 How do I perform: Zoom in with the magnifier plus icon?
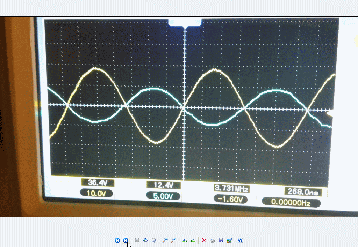click(165, 240)
